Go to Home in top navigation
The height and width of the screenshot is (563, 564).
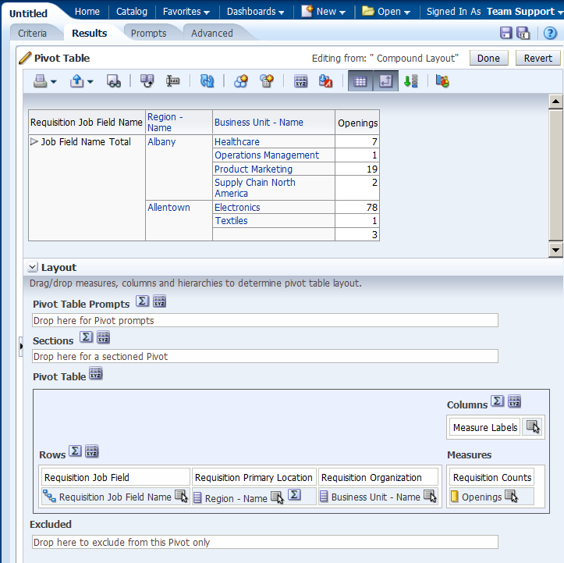coord(87,12)
